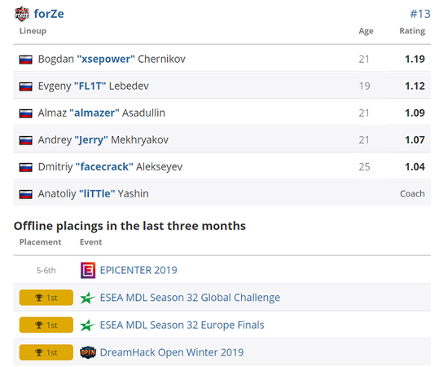This screenshot has width=448, height=367.
Task: Open coach Anatoliy liTTle Yashin's profile
Action: [x=94, y=193]
